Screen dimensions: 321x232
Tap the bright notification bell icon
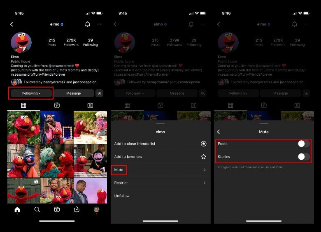point(87,24)
